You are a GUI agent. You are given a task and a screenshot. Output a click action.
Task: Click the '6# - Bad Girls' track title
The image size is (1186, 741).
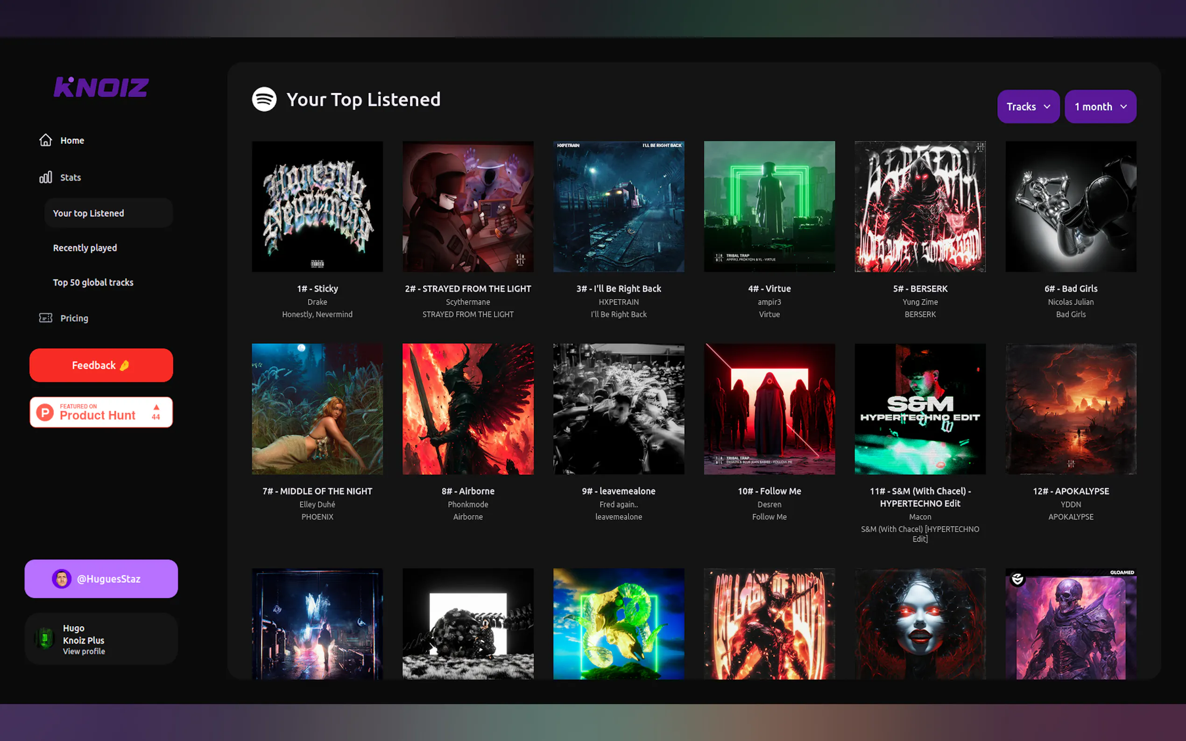[1071, 289]
